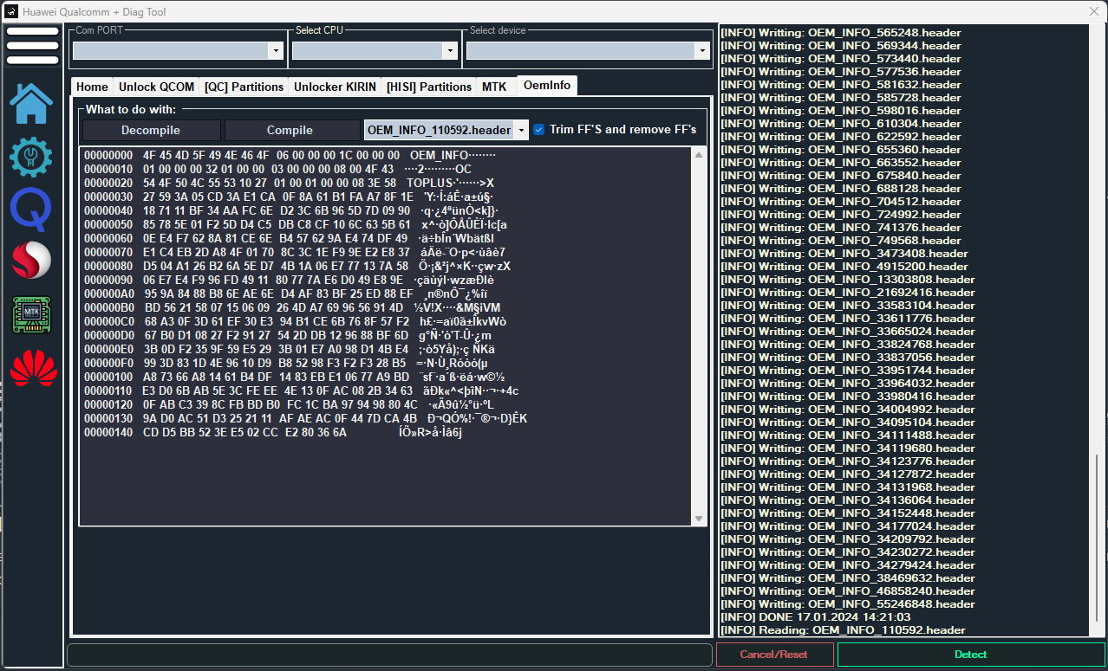Toggle Trim FF'S and remove FF's checkbox
The image size is (1108, 671).
coord(539,129)
